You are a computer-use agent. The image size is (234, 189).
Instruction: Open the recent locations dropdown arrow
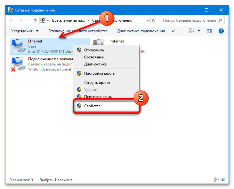tap(28, 20)
